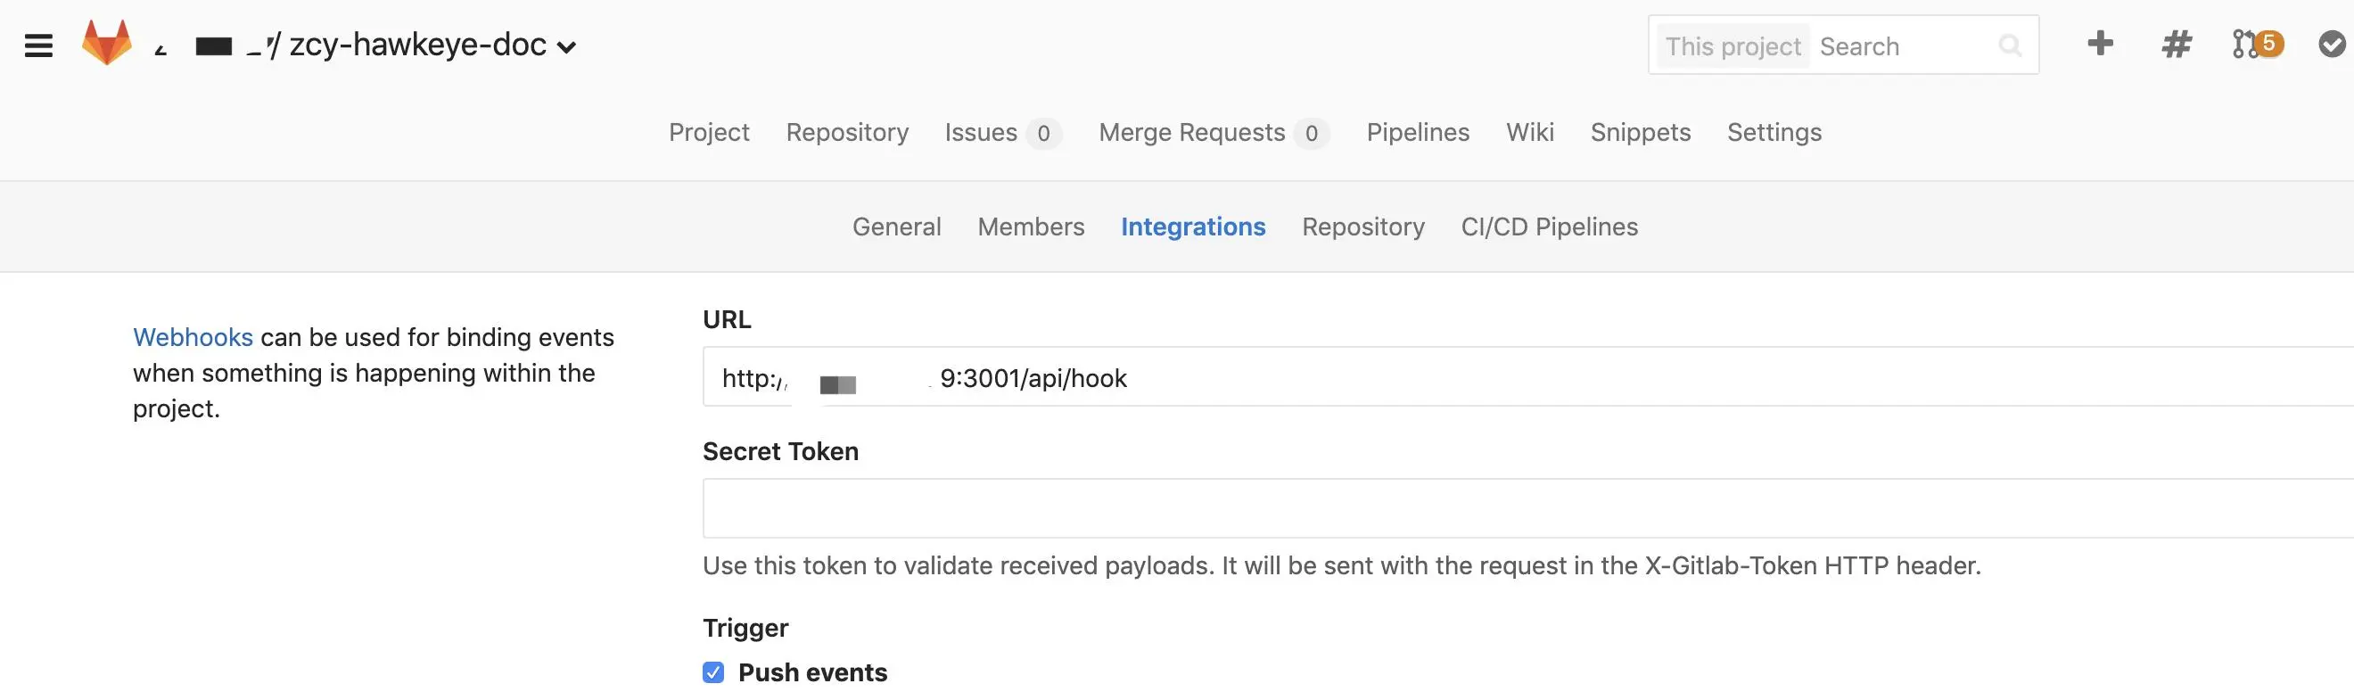Select General settings sub-tab
The image size is (2354, 692).
(896, 227)
